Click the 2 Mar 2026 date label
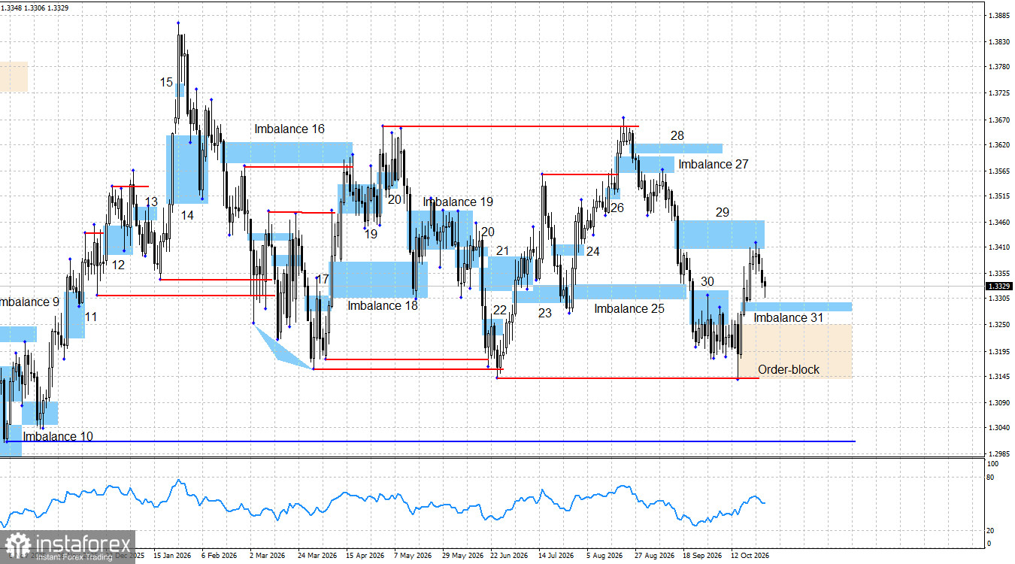 [x=268, y=556]
